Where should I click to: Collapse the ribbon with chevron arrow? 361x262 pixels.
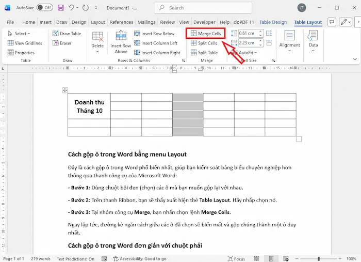[355, 59]
